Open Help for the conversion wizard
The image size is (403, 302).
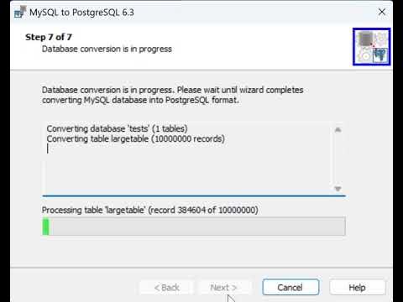pos(357,287)
